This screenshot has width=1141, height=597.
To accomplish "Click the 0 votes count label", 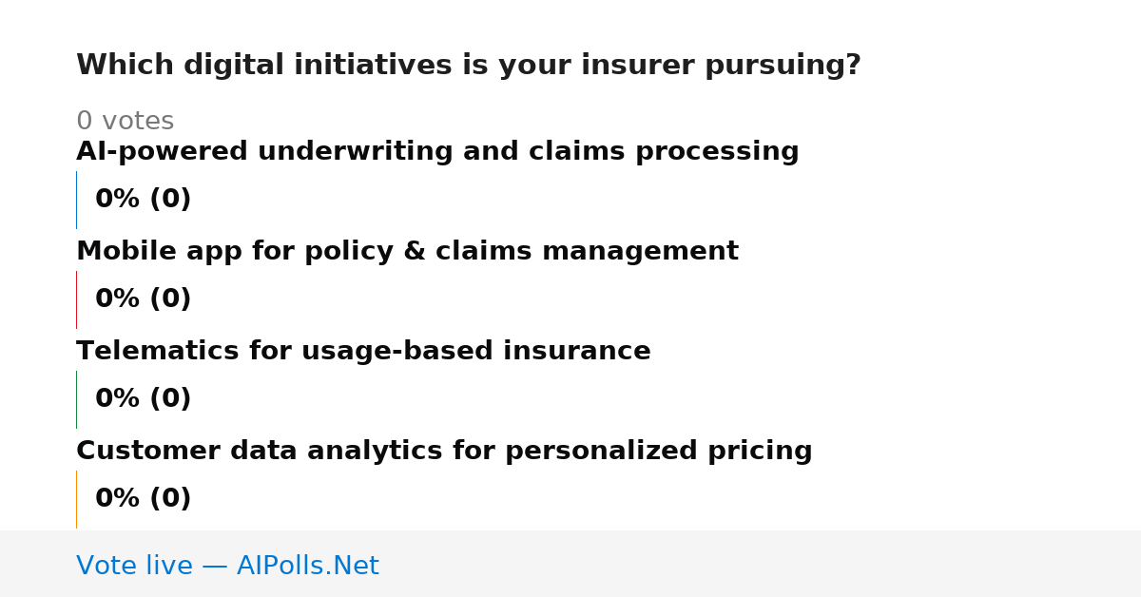I will coord(126,122).
